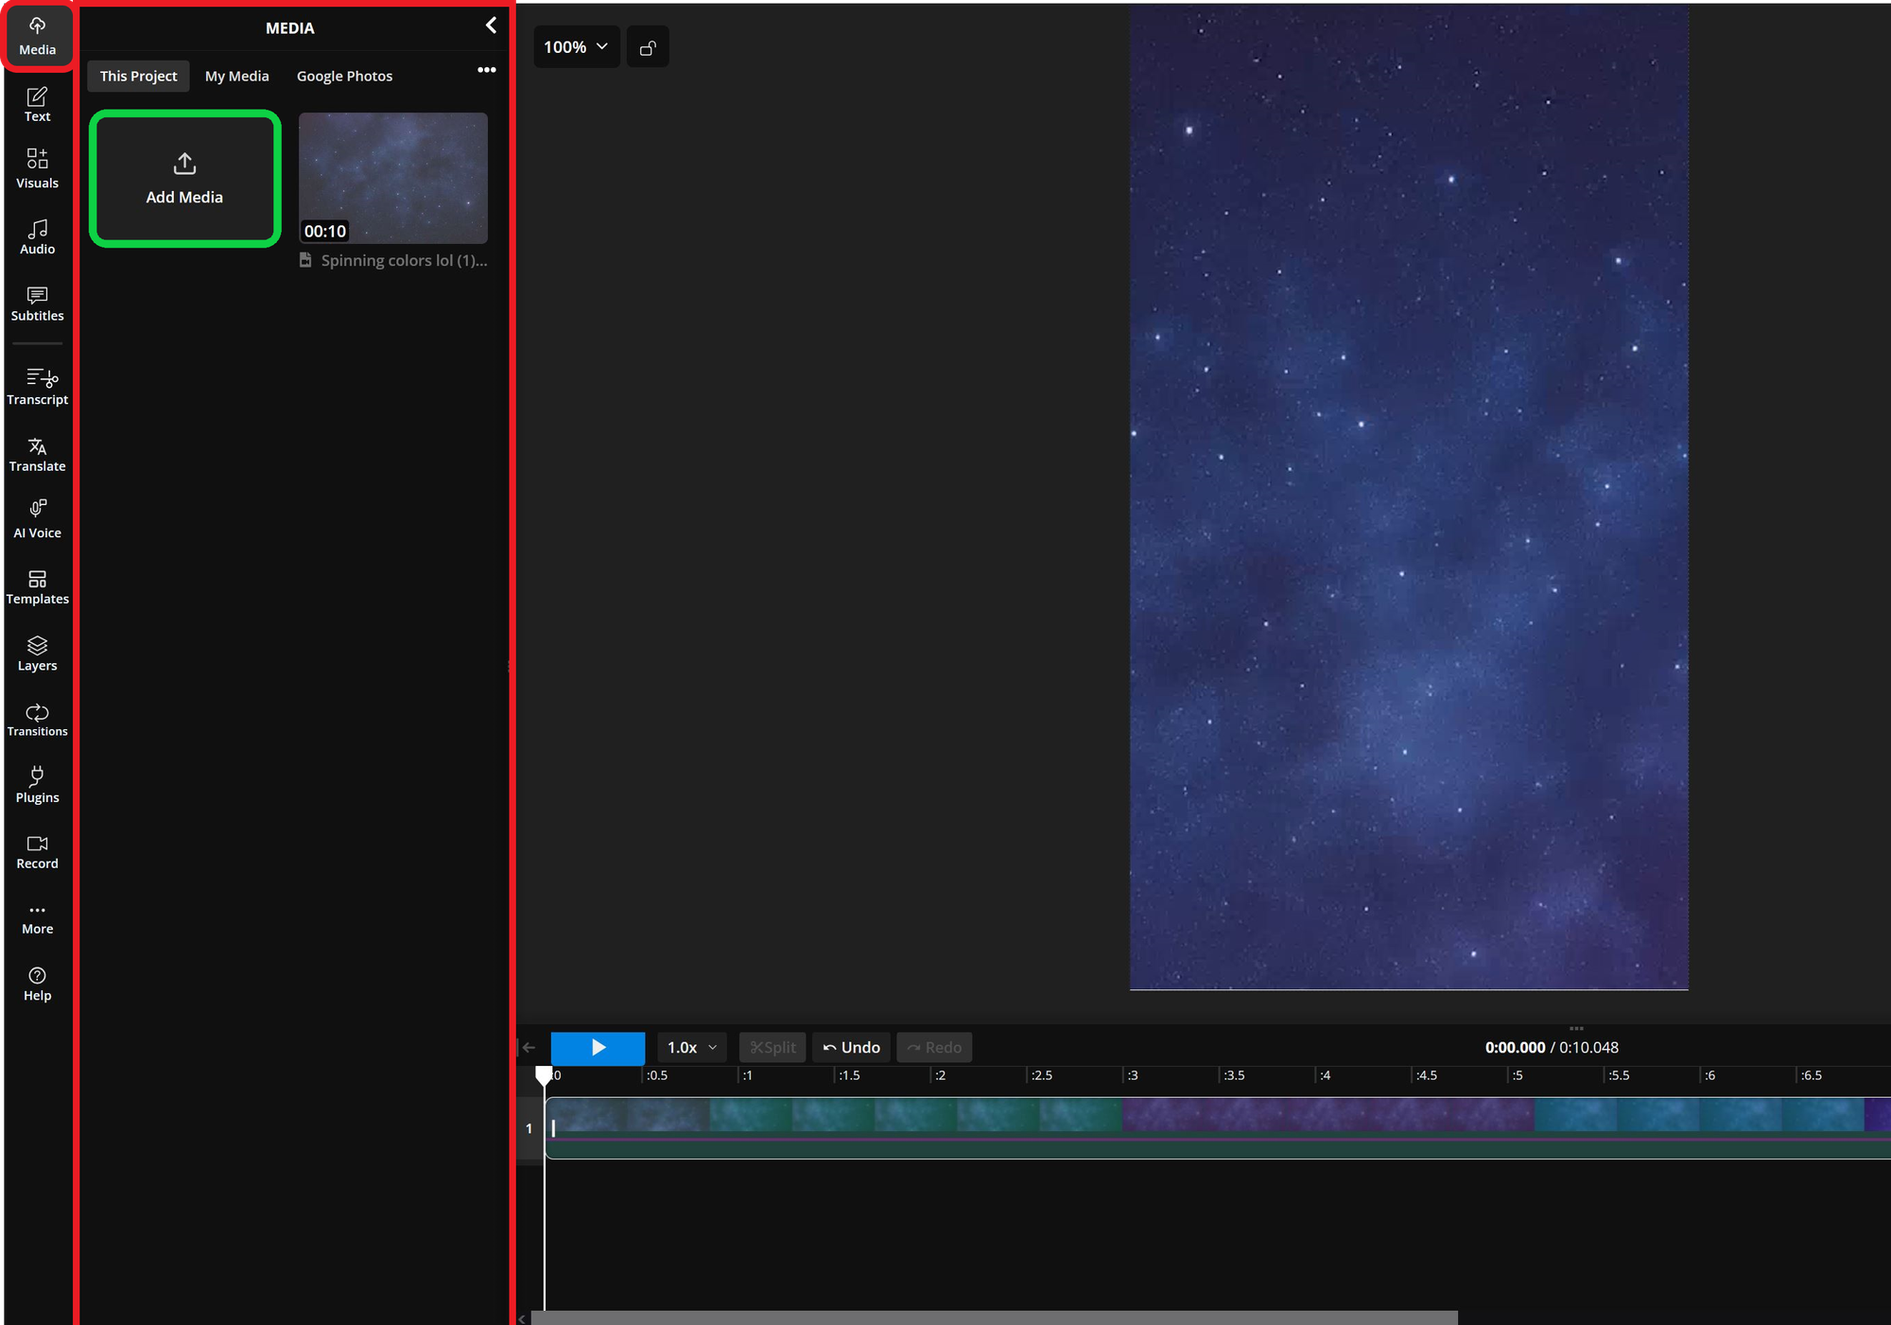
Task: Select the Spinning colors video thumbnail
Action: 393,178
